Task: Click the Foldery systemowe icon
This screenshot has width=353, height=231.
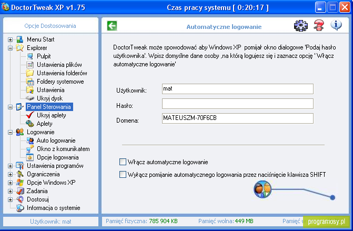Action: pyautogui.click(x=30, y=82)
